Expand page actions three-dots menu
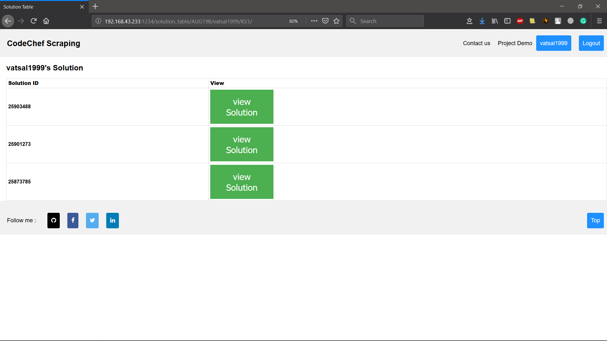This screenshot has height=341, width=607. coord(314,21)
